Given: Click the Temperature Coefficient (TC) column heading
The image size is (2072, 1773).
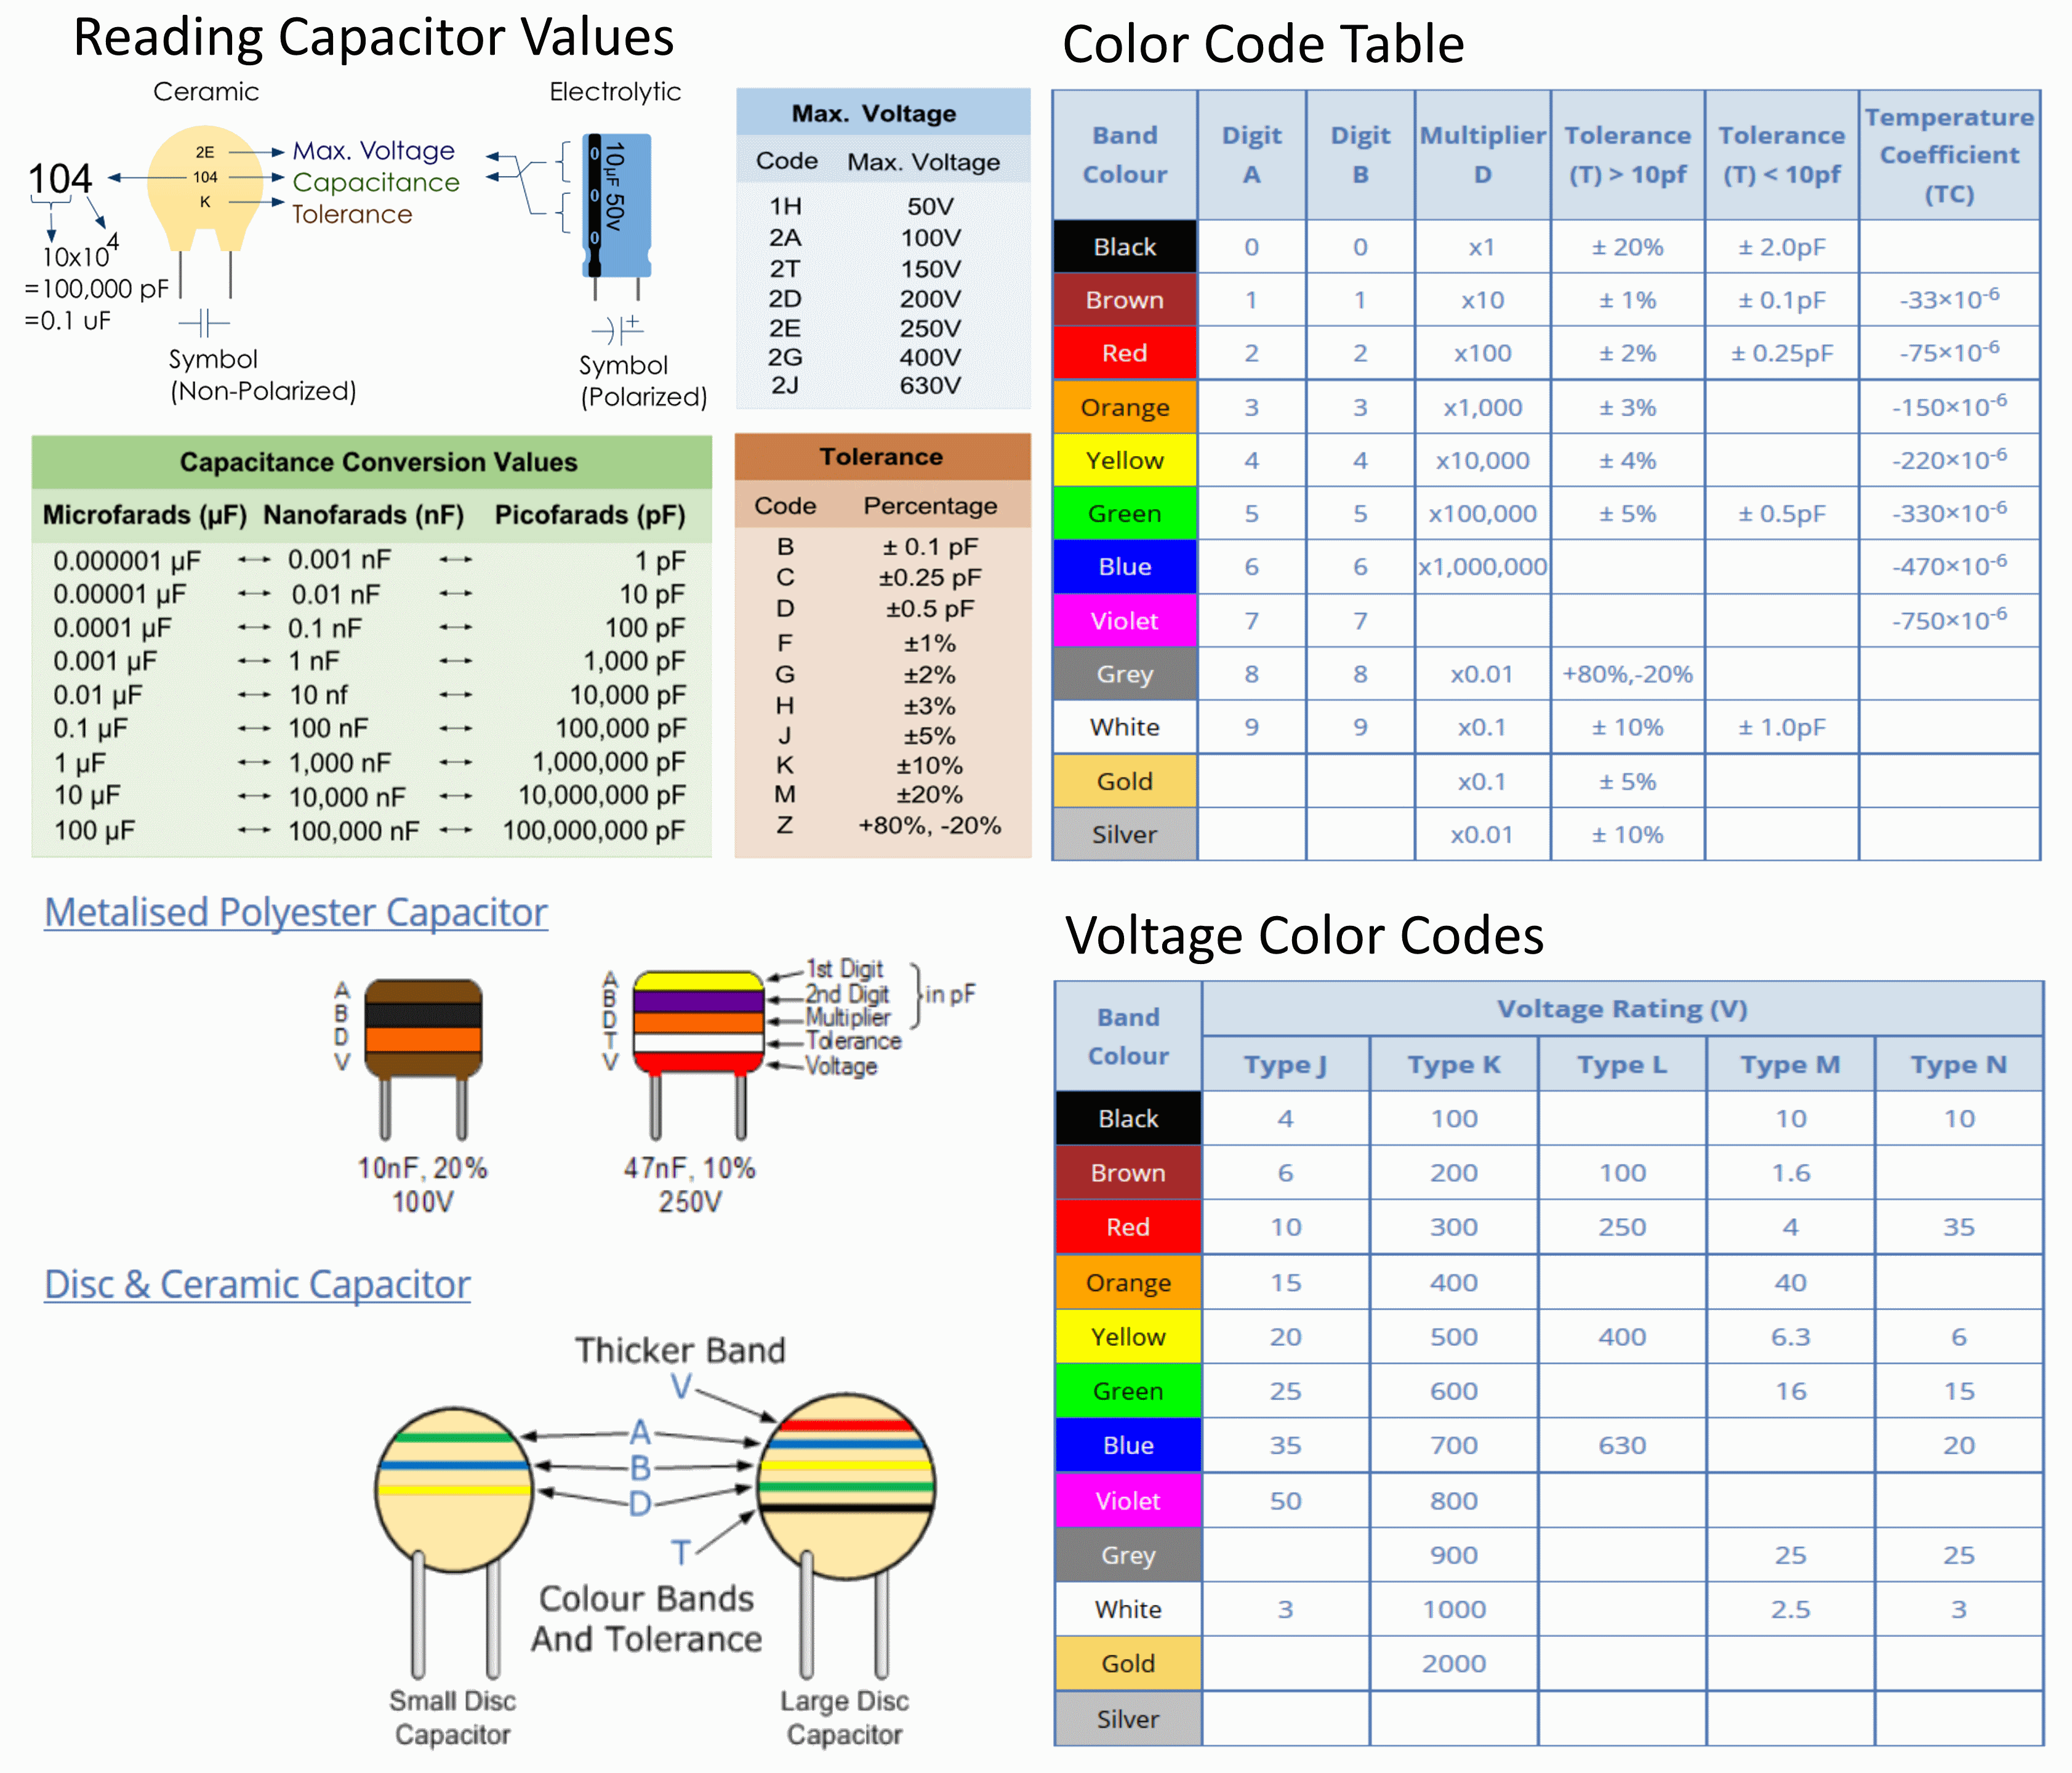Looking at the screenshot, I should click(1949, 155).
